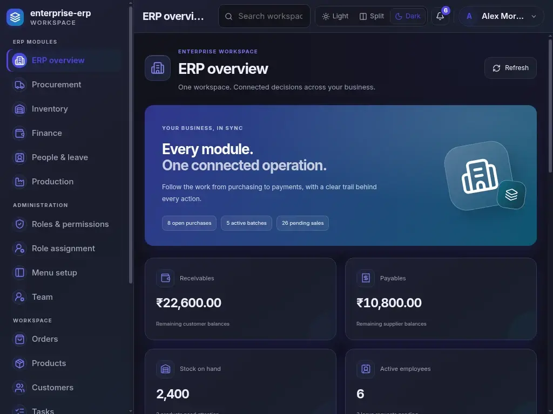Click the sidebar scroll down arrow
This screenshot has width=553, height=414.
tap(131, 411)
